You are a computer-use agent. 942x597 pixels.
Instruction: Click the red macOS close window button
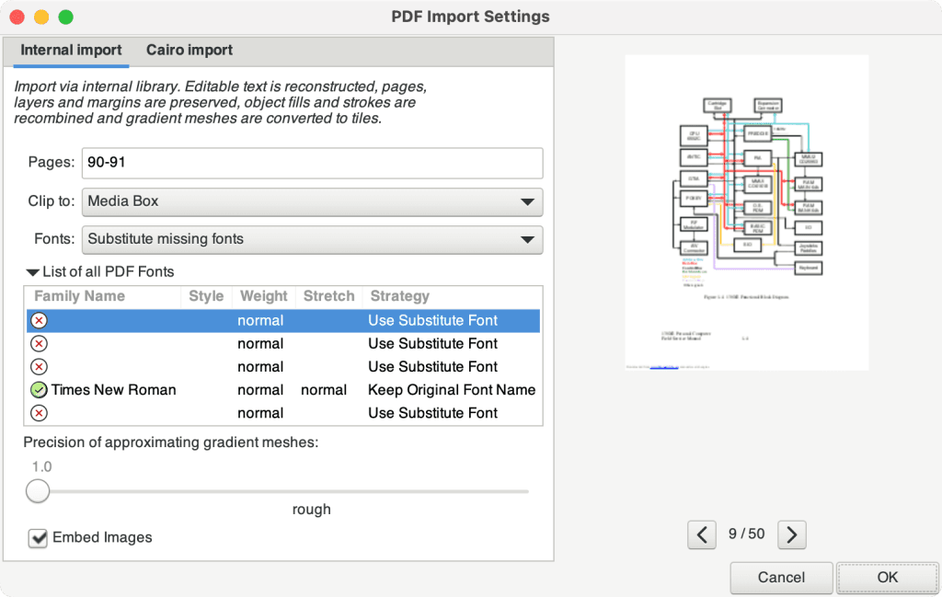[x=17, y=17]
